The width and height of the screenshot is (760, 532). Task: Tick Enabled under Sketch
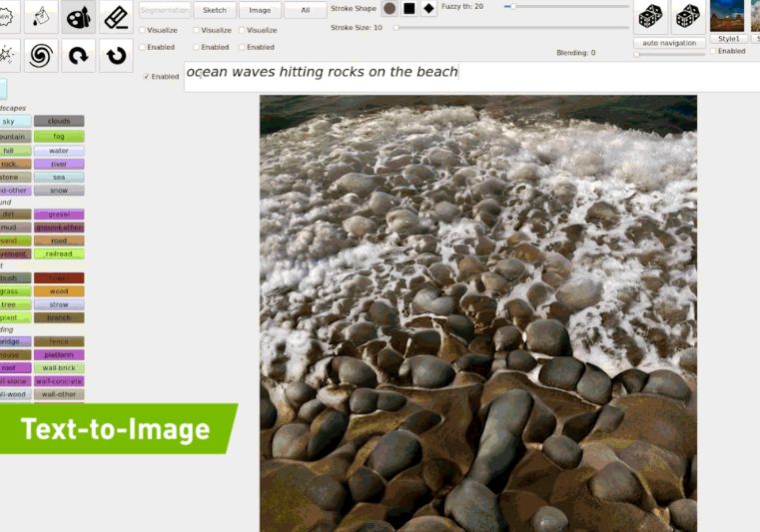click(197, 47)
